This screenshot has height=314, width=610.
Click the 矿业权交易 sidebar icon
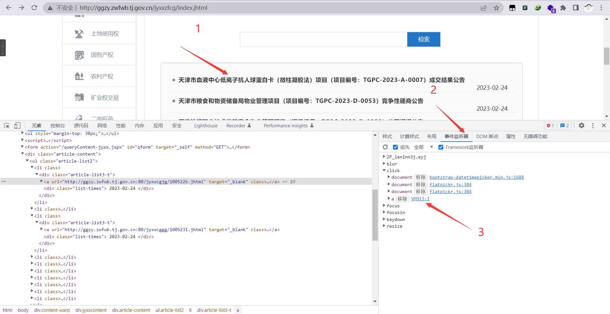[79, 97]
